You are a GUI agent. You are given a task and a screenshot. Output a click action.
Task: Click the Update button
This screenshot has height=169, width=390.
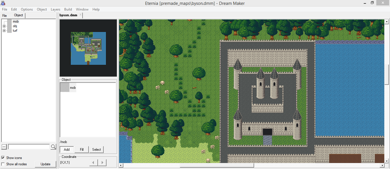pyautogui.click(x=45, y=164)
